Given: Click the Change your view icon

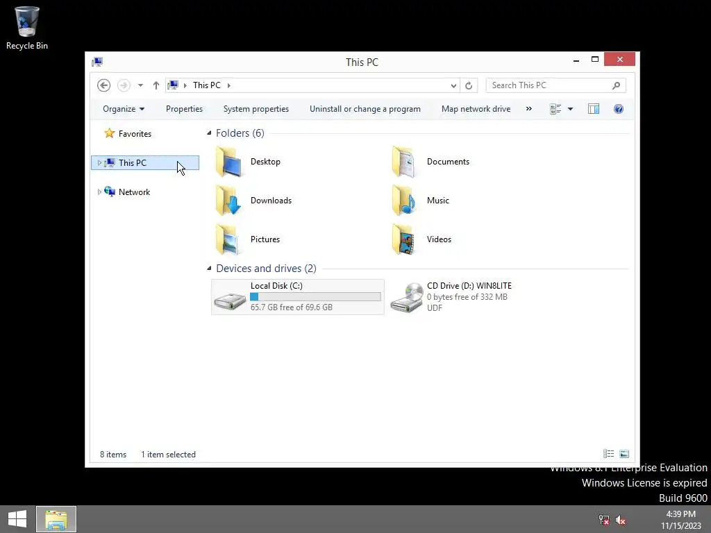Looking at the screenshot, I should click(x=555, y=109).
